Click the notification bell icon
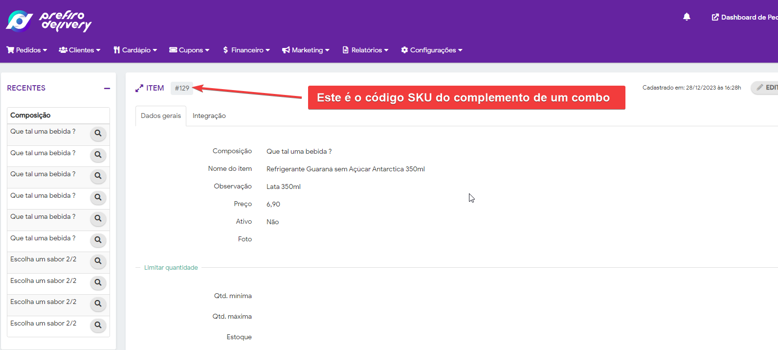 click(687, 17)
